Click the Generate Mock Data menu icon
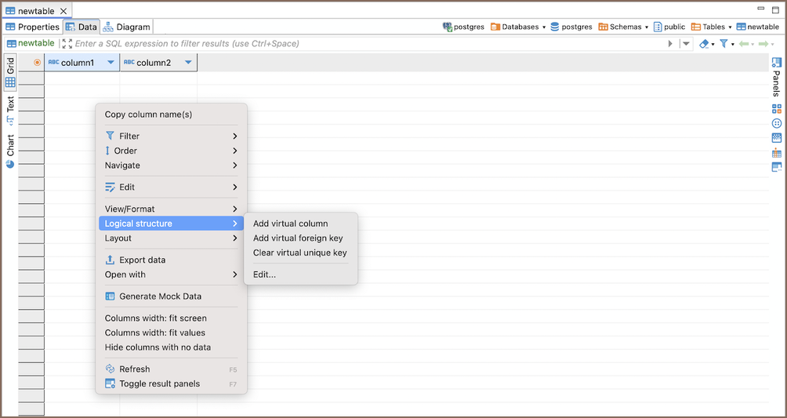The width and height of the screenshot is (787, 418). [x=111, y=296]
